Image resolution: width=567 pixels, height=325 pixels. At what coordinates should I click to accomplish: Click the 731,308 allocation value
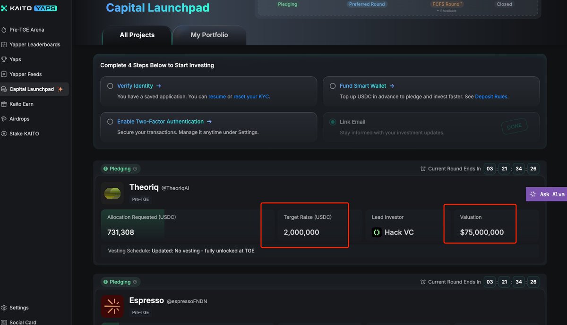pyautogui.click(x=120, y=232)
